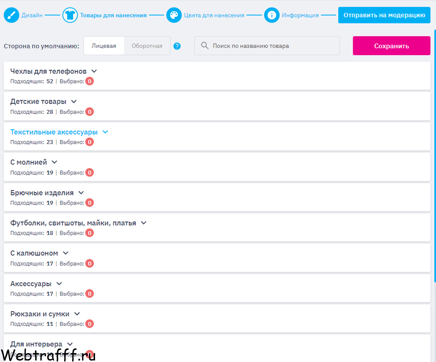Expand Для интерьера chevron
436x362 pixels.
coord(70,344)
